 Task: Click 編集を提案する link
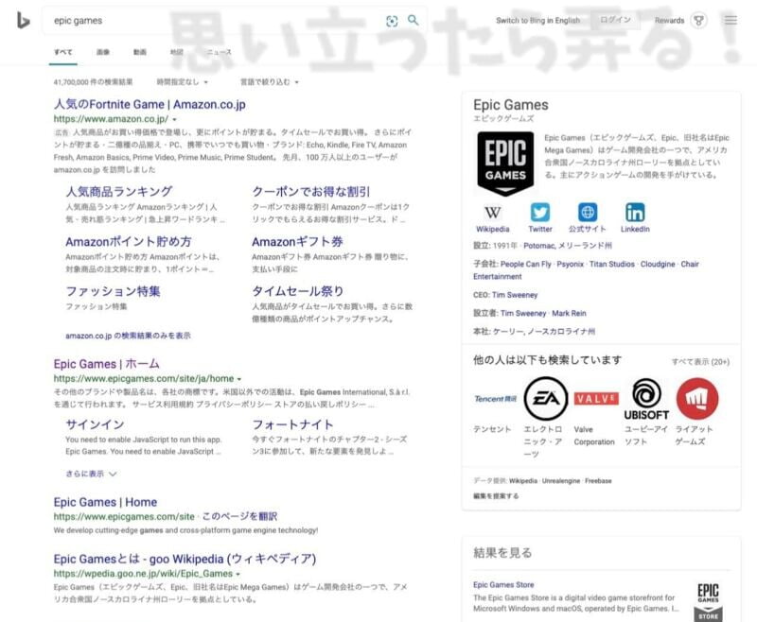496,495
